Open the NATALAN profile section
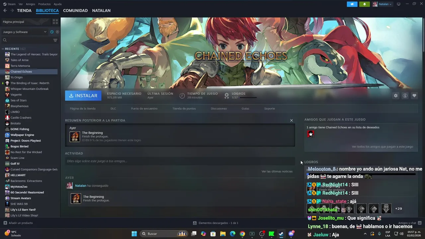The width and height of the screenshot is (425, 239). click(x=101, y=11)
